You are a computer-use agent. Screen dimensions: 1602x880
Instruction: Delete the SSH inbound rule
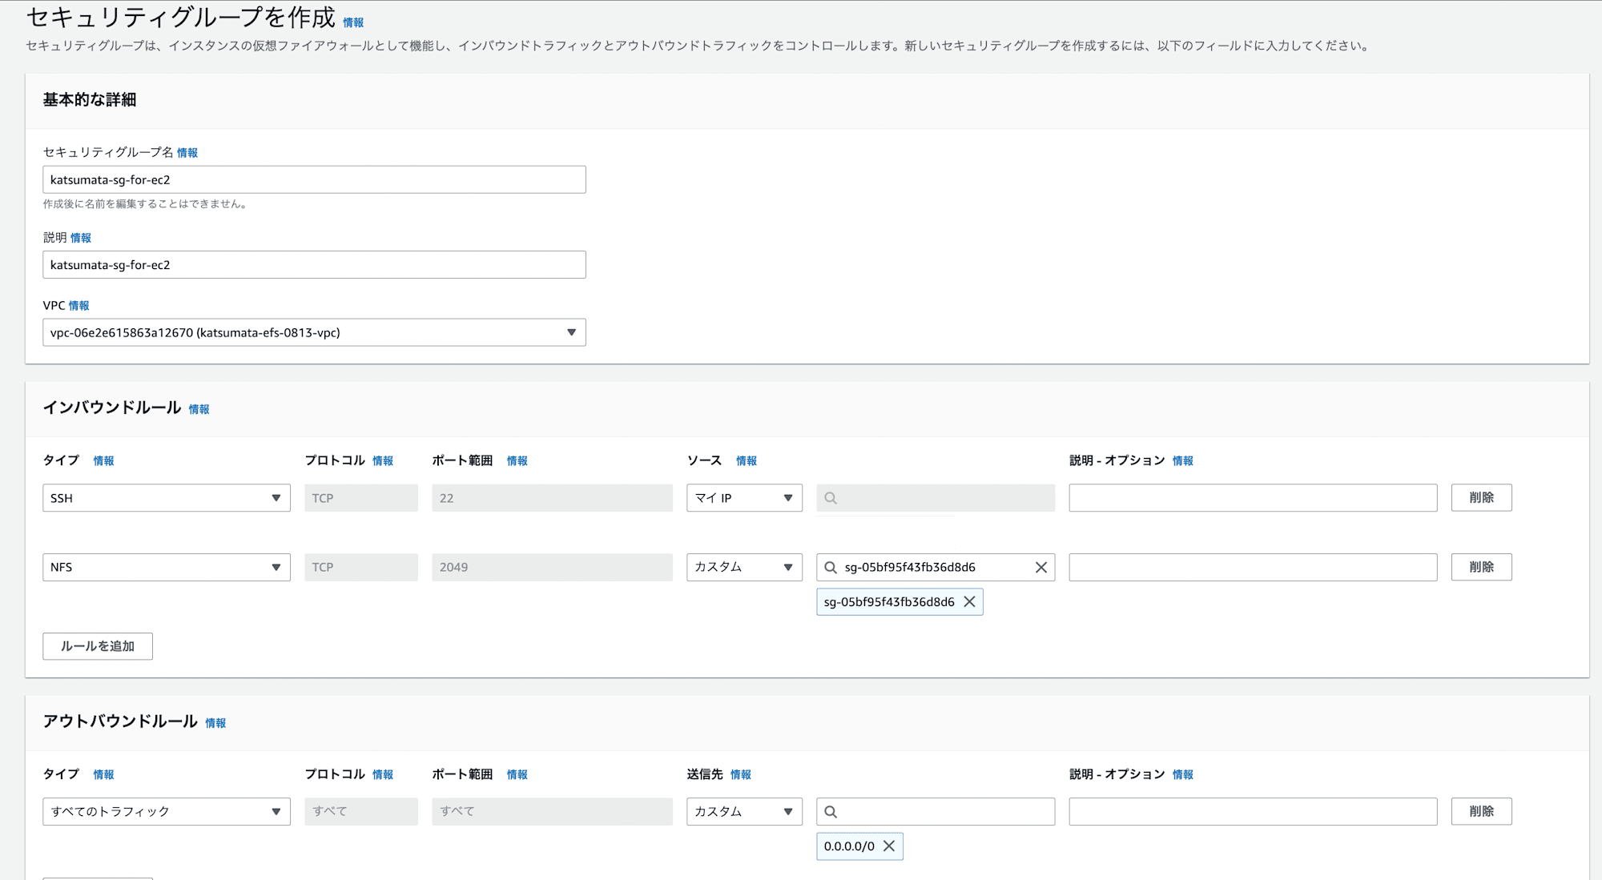(x=1481, y=498)
